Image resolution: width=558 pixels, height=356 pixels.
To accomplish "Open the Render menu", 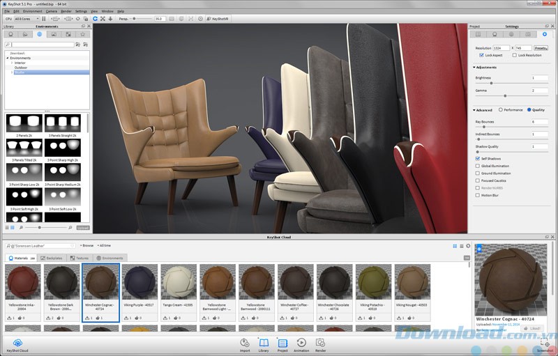I will coord(66,11).
